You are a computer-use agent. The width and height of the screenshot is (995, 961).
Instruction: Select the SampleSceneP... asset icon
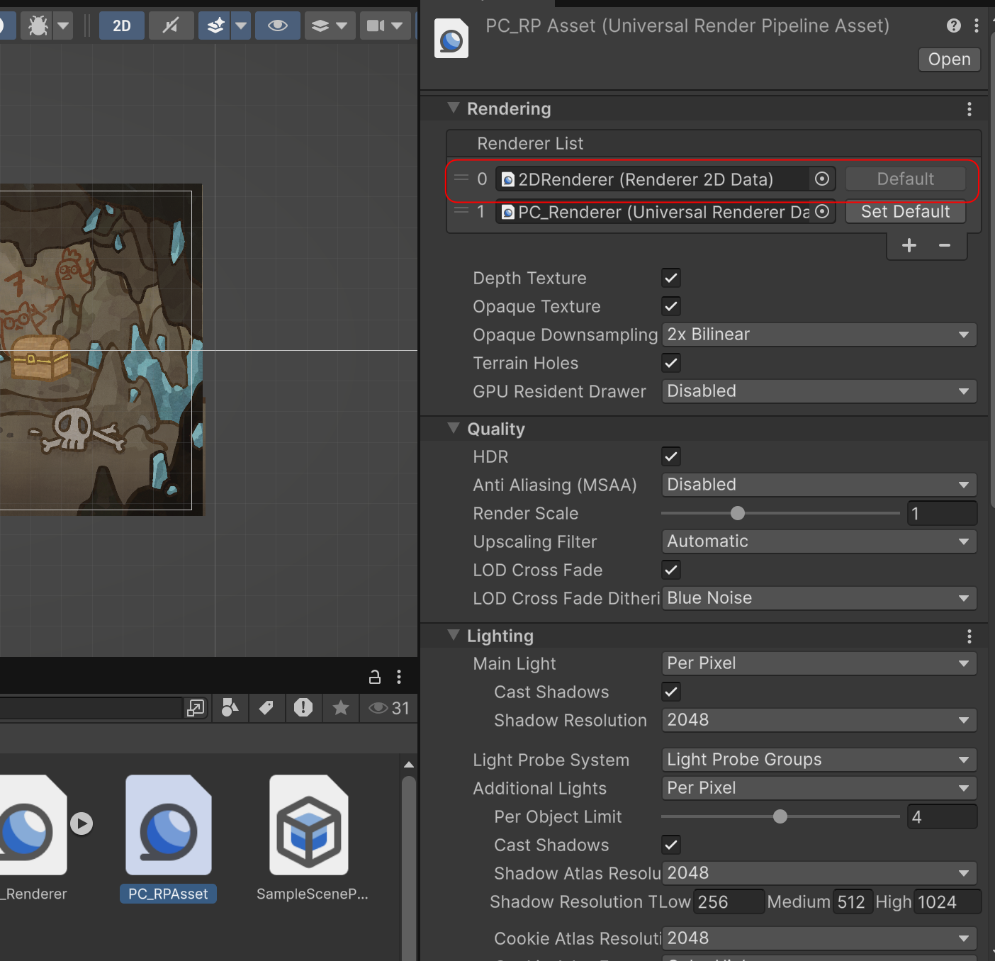[309, 825]
